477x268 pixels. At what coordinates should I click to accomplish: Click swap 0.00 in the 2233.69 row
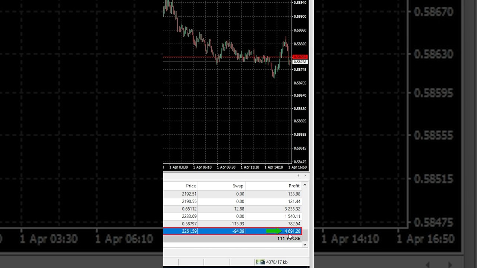click(x=240, y=216)
